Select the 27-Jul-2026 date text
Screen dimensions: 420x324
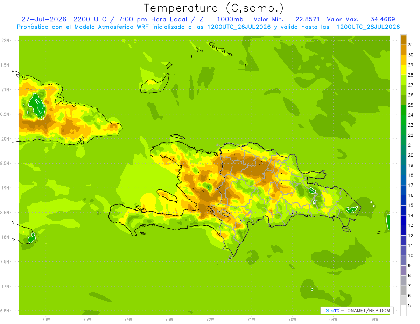tap(44, 19)
